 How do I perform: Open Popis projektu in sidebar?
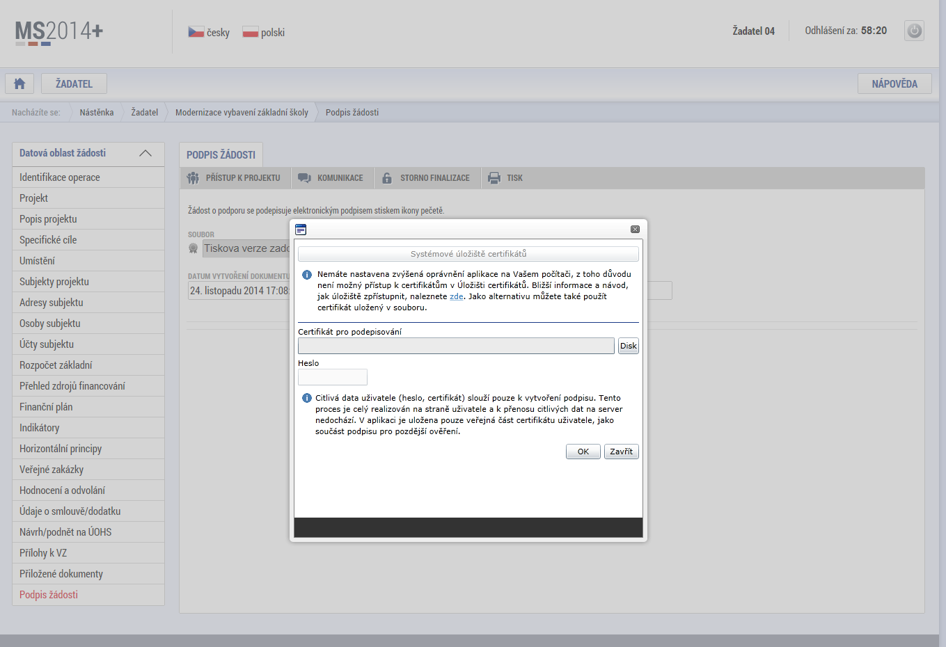(88, 219)
